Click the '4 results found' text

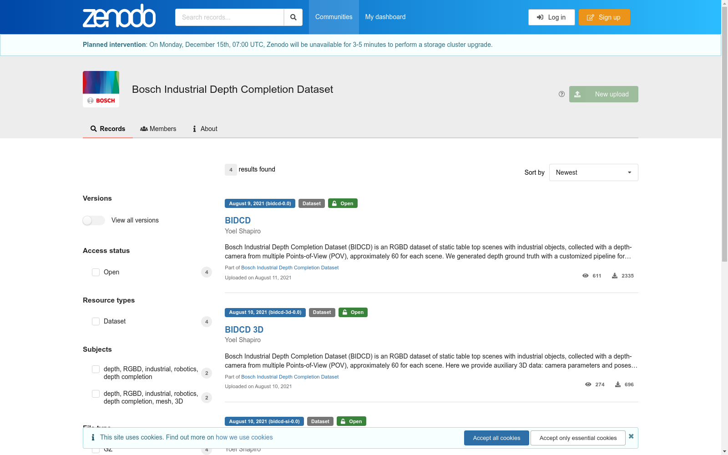pyautogui.click(x=250, y=169)
